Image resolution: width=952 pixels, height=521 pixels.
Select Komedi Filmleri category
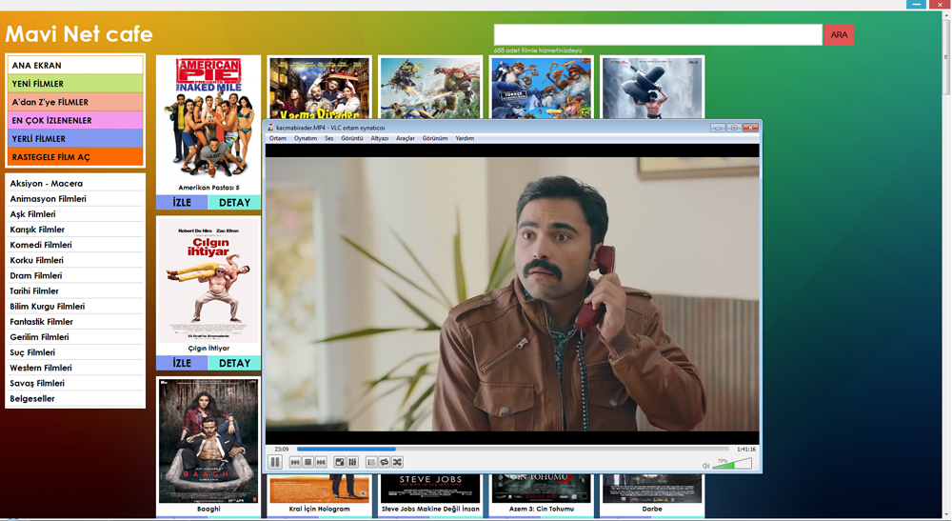(75, 245)
